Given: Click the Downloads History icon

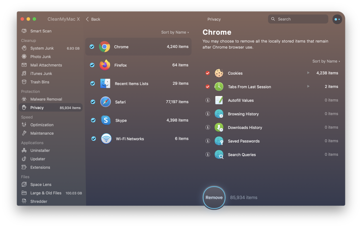Looking at the screenshot, I should (x=219, y=127).
